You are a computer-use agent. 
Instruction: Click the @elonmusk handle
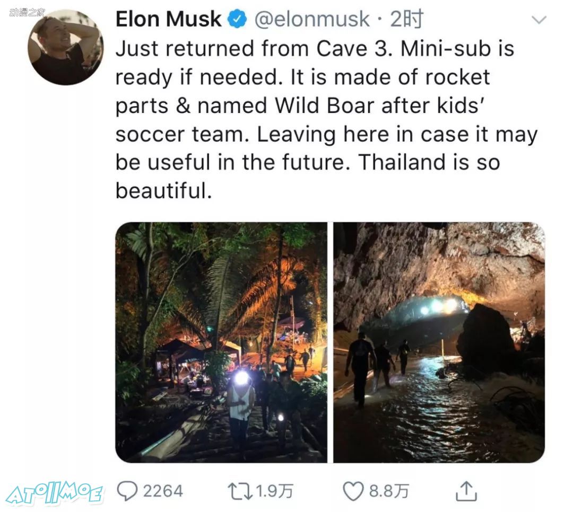(312, 19)
